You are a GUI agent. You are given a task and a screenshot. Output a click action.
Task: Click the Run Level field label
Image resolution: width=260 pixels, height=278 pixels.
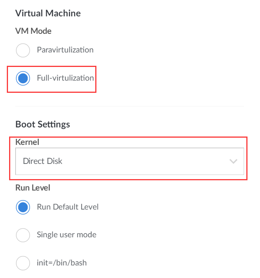click(33, 187)
